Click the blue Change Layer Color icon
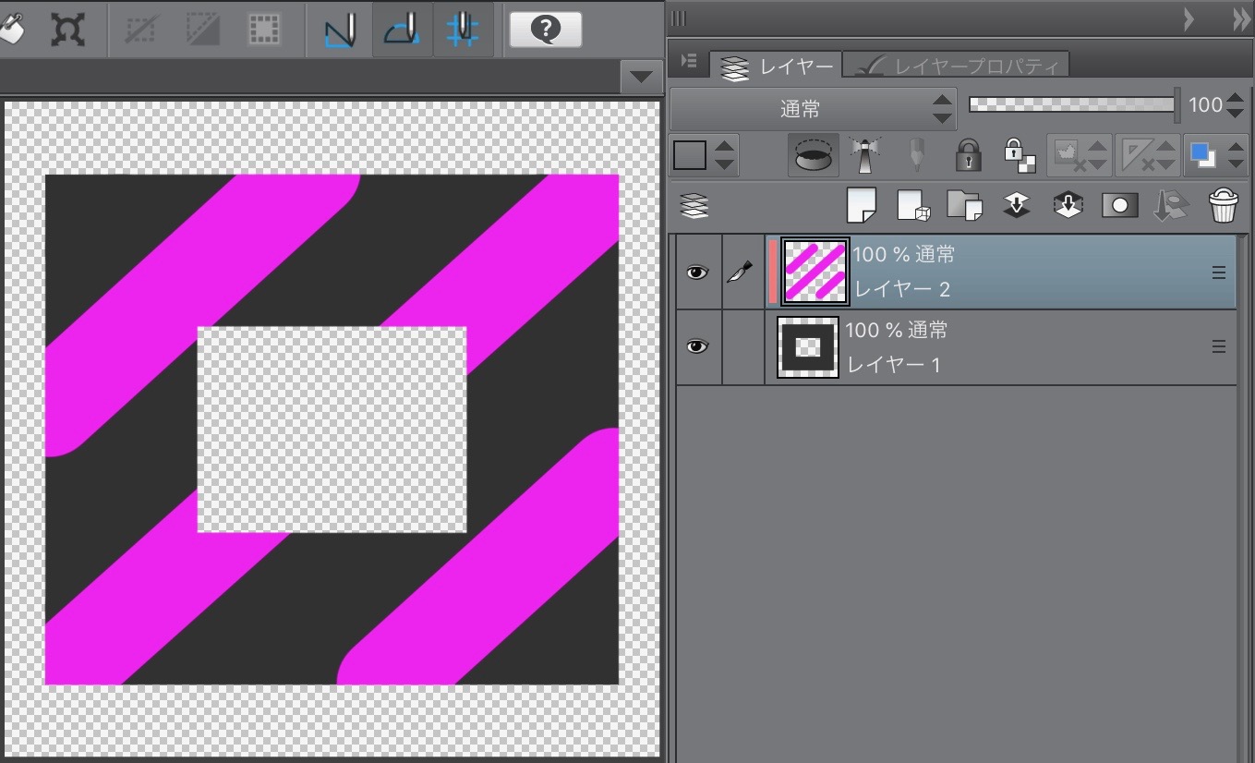This screenshot has width=1255, height=763. pyautogui.click(x=1202, y=155)
